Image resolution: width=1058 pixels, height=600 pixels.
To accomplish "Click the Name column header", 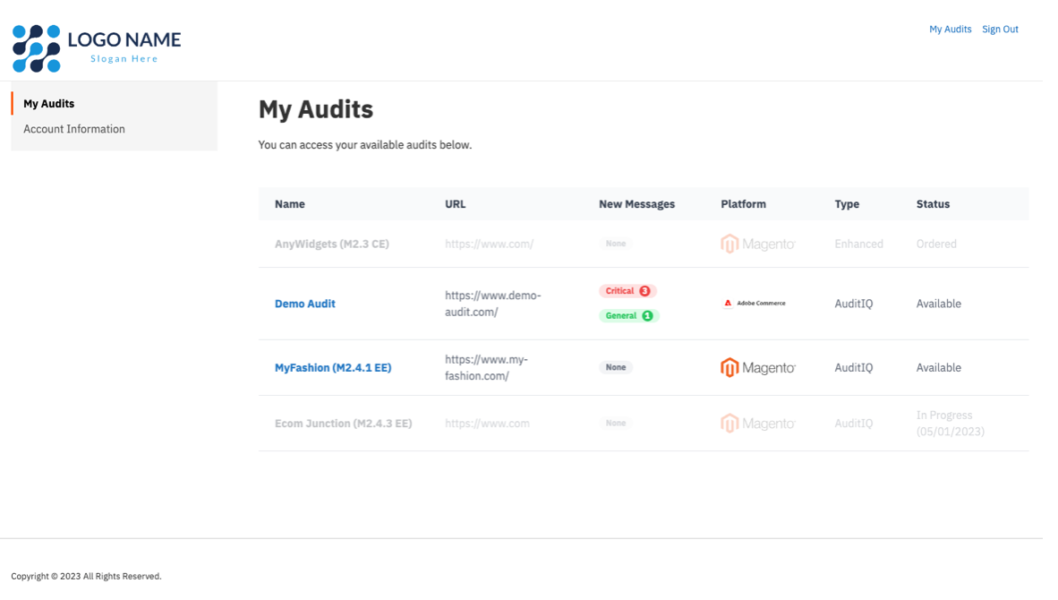I will point(289,204).
